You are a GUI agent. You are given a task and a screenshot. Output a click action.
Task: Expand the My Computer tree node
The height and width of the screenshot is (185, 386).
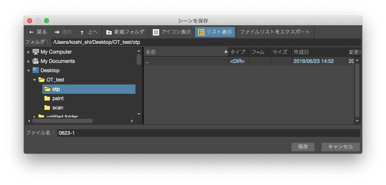28,52
